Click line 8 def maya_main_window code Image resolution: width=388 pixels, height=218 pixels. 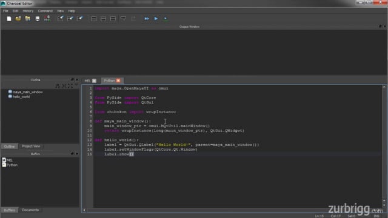click(122, 121)
